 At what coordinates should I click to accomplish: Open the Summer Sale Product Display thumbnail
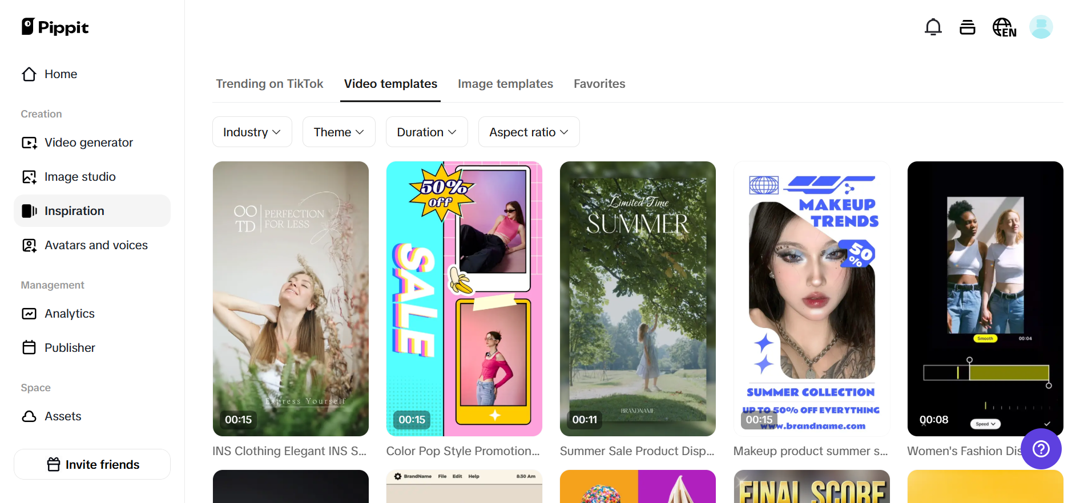[638, 299]
